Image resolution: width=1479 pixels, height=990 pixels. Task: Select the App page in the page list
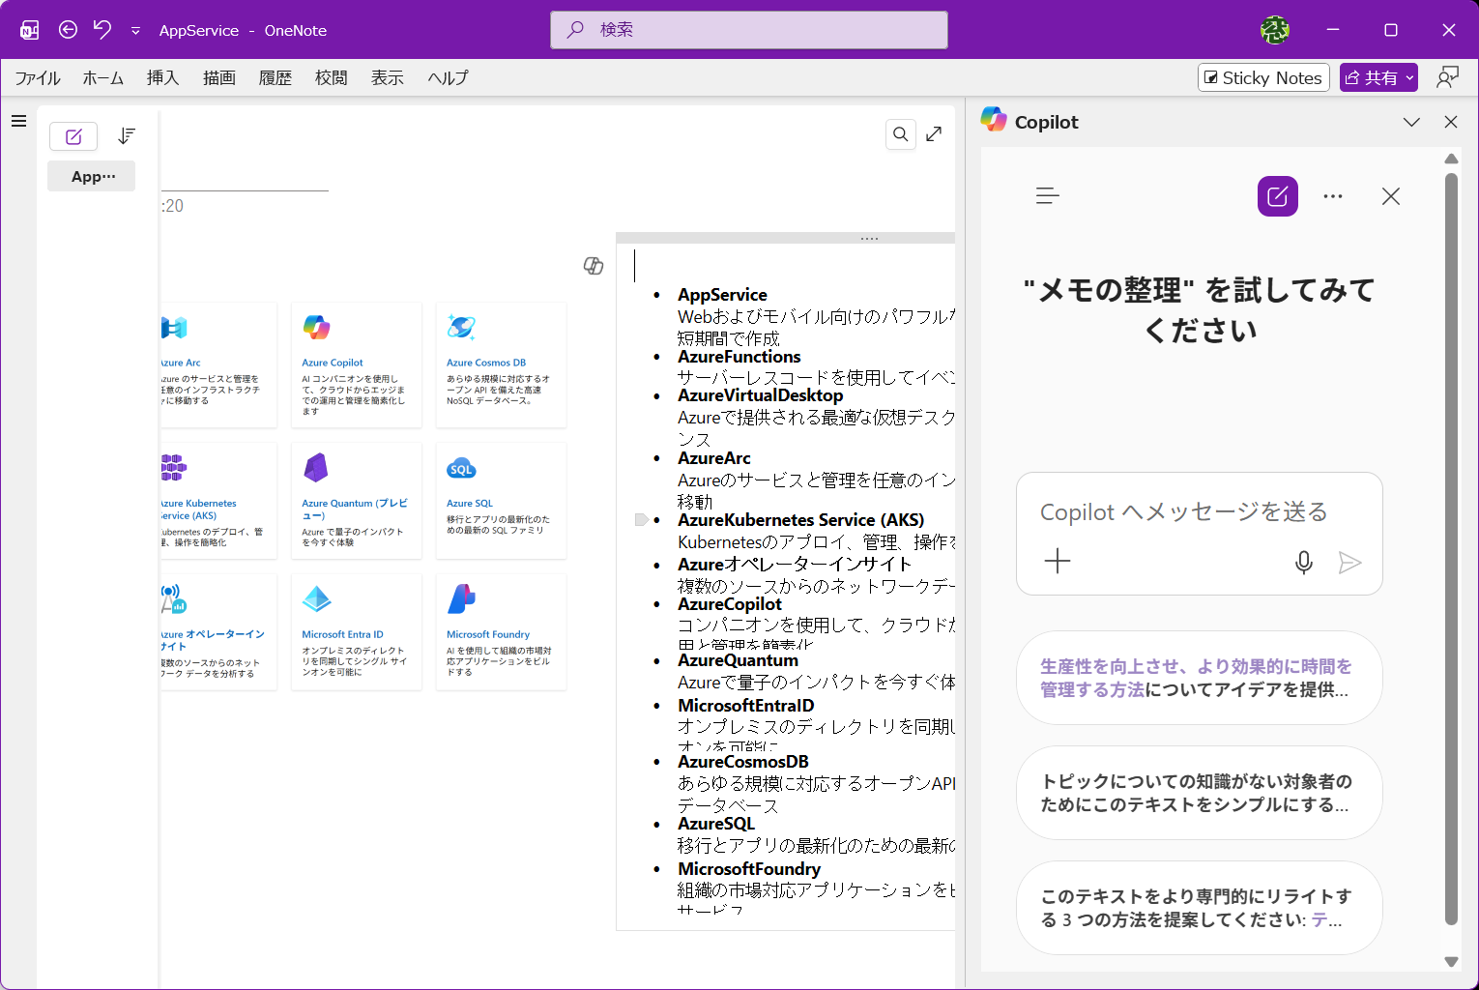coord(91,176)
